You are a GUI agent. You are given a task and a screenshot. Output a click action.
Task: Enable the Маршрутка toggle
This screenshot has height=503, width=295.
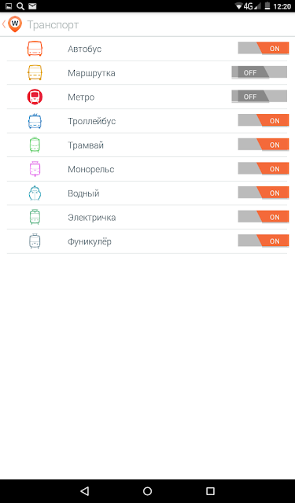point(260,72)
